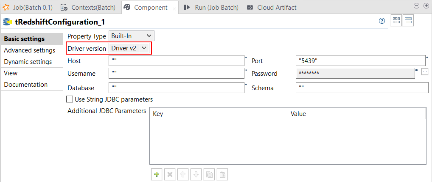
Task: Switch to the compact grid layout view icon
Action: (396, 21)
